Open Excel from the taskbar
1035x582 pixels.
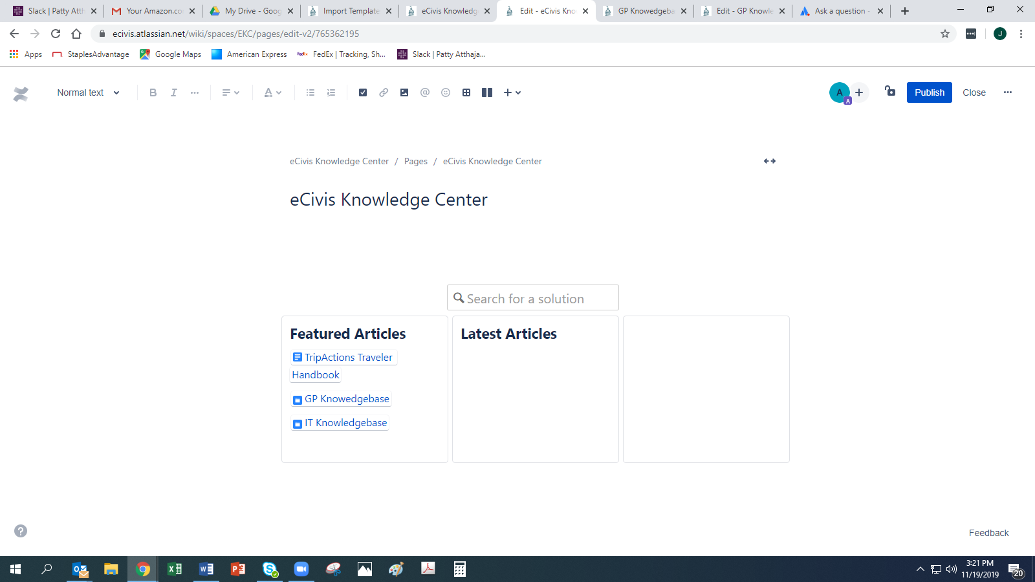click(175, 569)
